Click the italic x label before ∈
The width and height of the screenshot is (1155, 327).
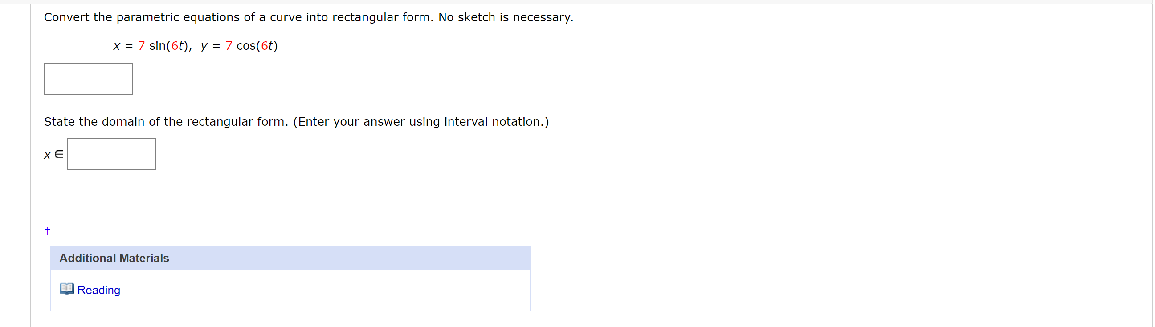[47, 155]
